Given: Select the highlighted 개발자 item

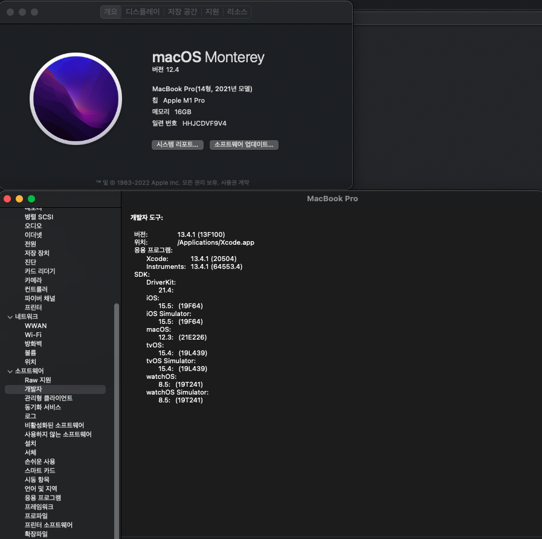Looking at the screenshot, I should point(56,389).
